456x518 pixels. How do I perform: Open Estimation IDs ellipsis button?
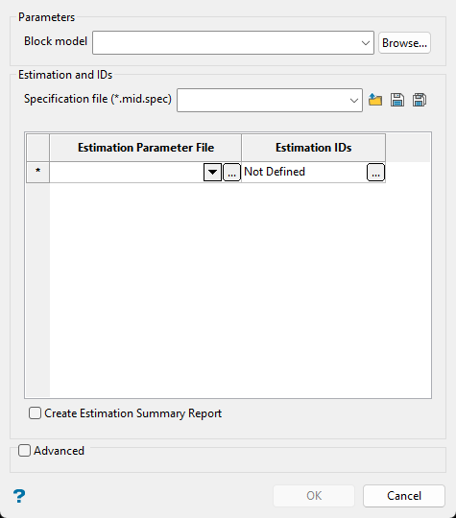coord(375,172)
